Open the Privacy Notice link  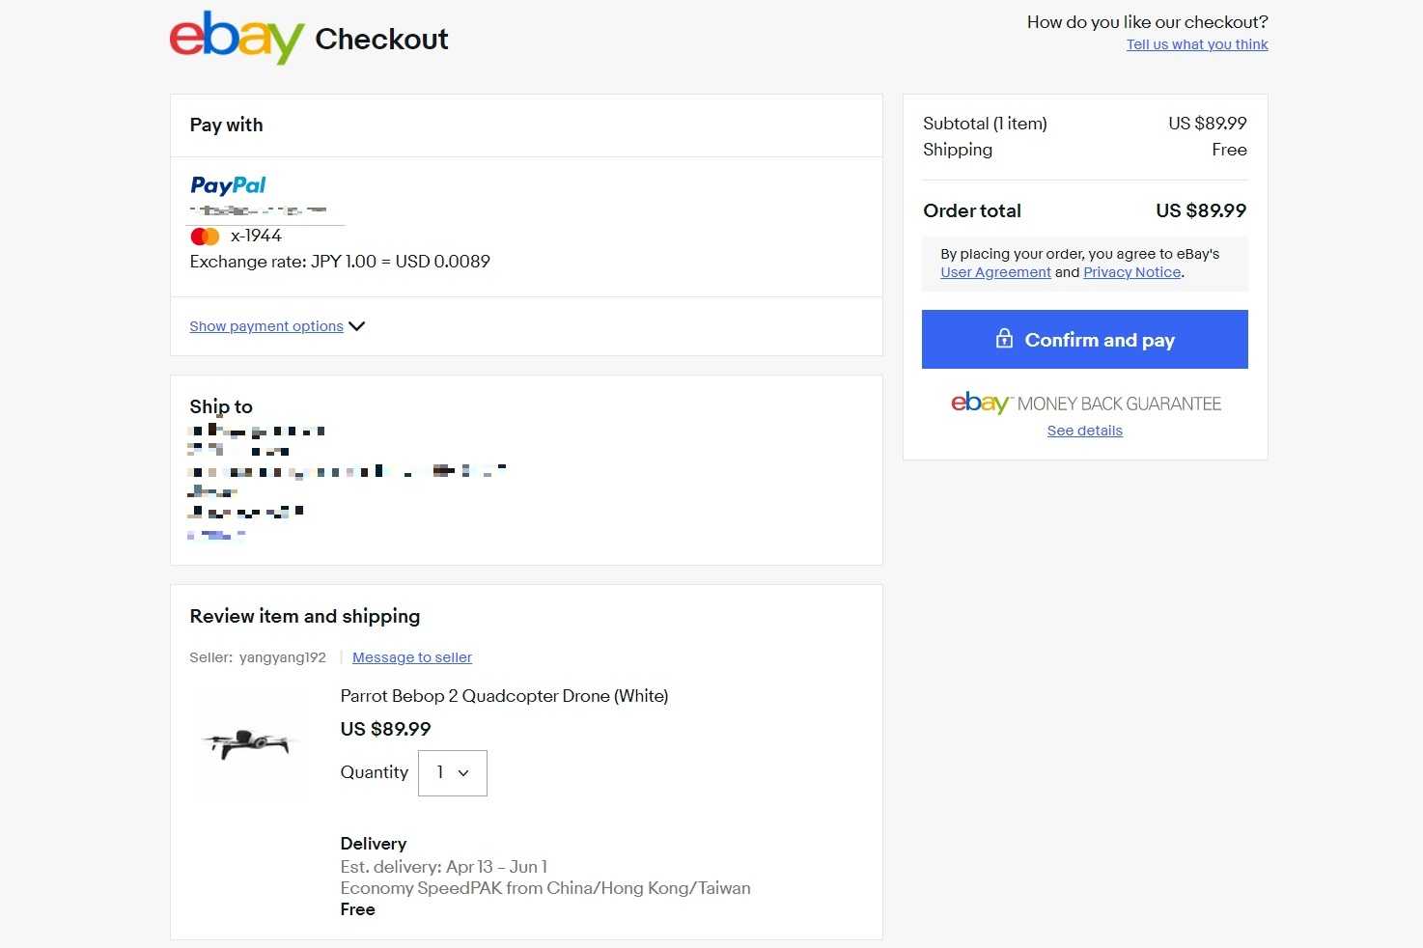pos(1131,272)
